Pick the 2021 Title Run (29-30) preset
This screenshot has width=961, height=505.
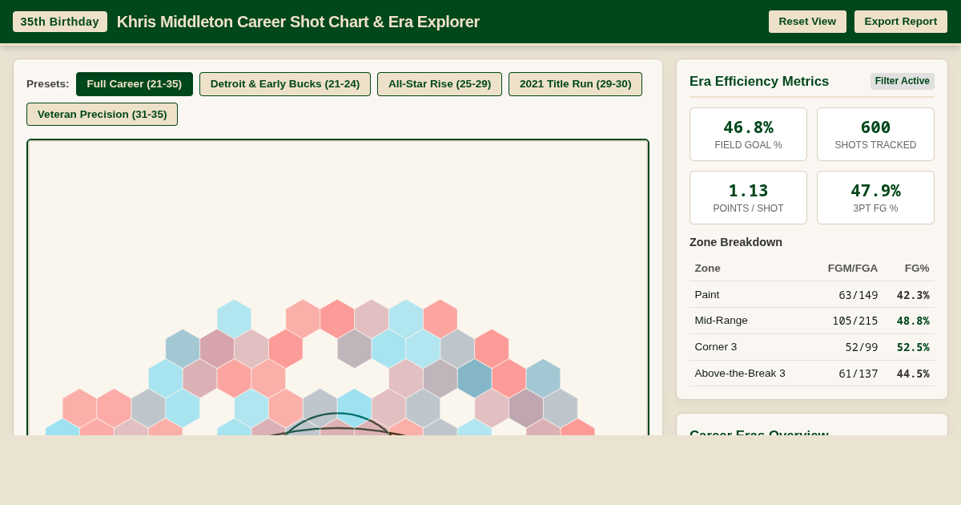point(575,84)
